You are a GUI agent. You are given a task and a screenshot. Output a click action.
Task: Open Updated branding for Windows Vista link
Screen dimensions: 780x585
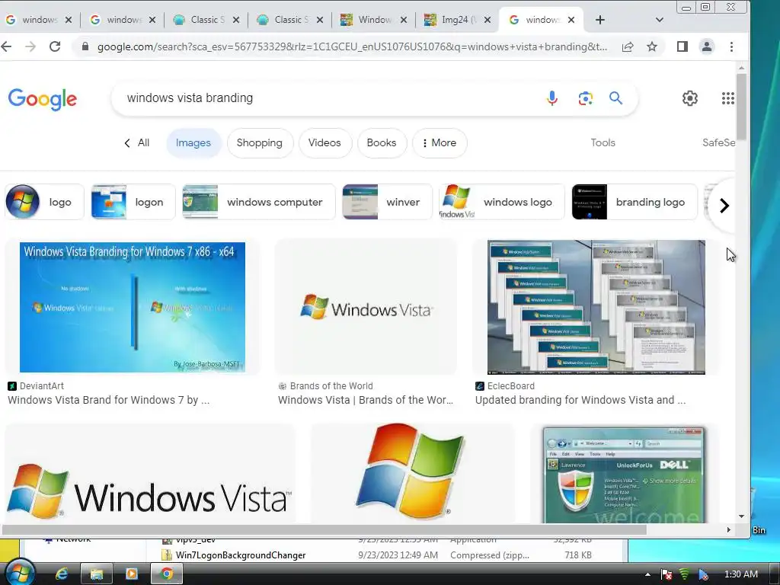pyautogui.click(x=580, y=400)
